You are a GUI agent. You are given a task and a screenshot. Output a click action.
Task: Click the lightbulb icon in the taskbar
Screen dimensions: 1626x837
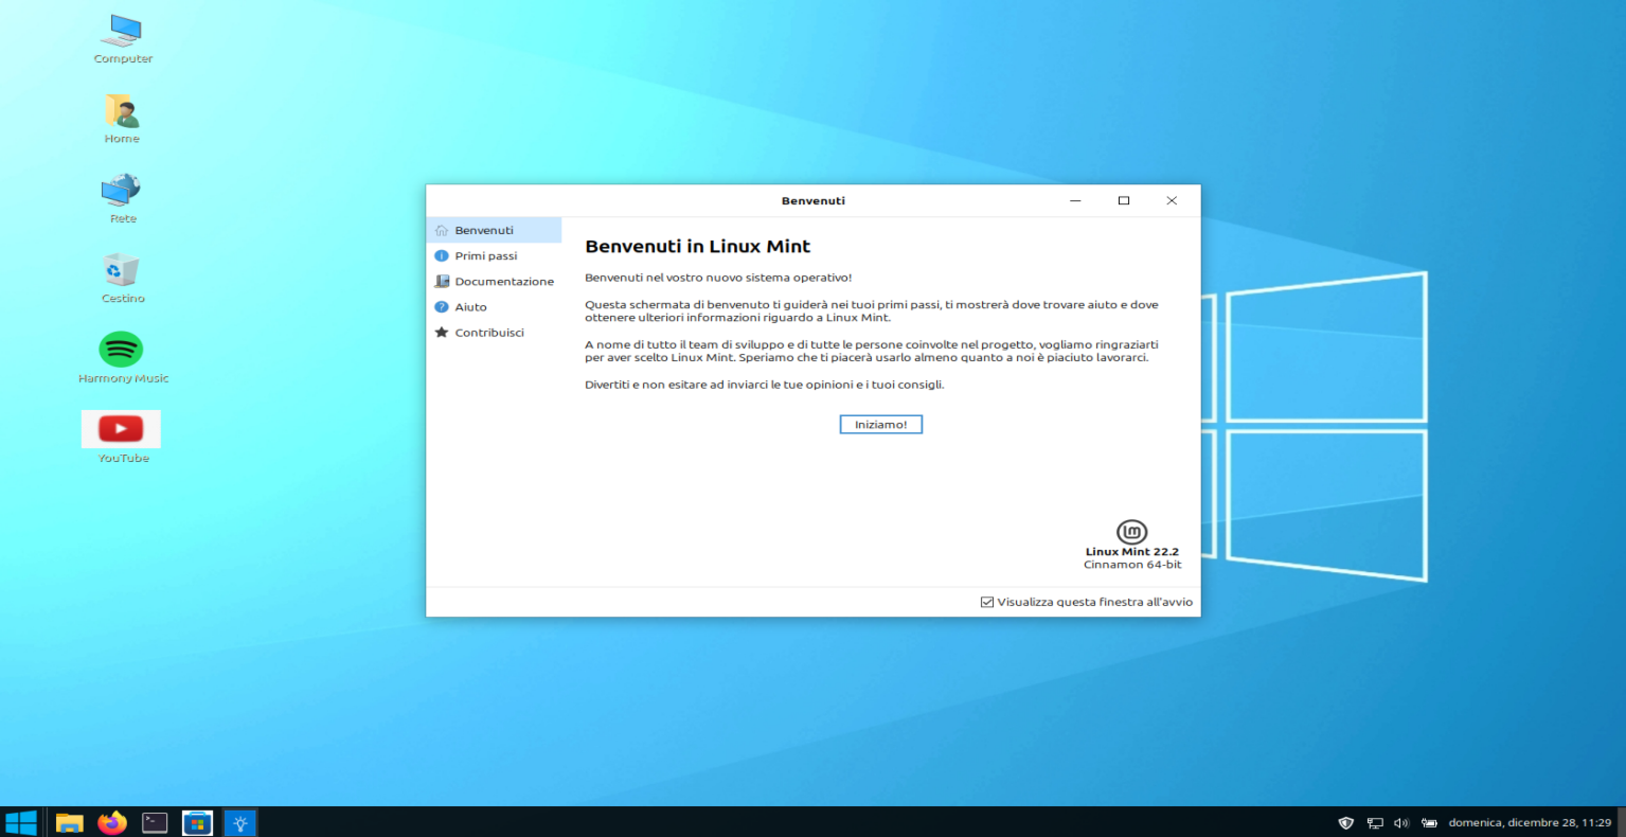click(239, 823)
